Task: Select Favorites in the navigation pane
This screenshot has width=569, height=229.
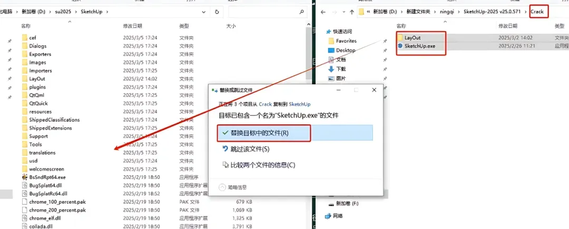Action: pos(346,41)
